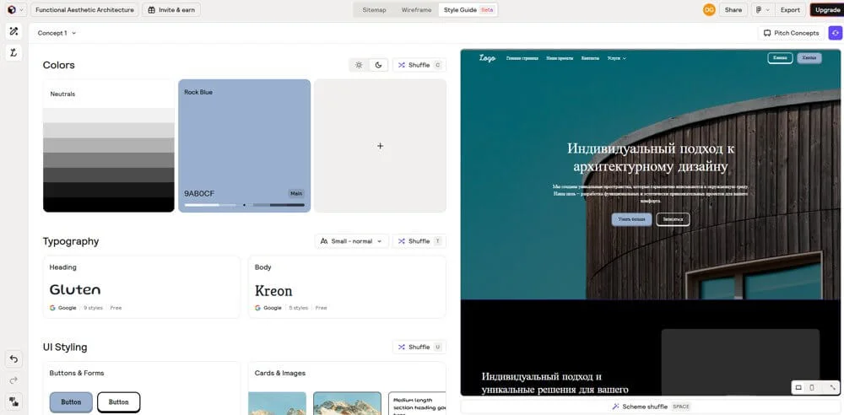Viewport: 844px width, 415px height.
Task: Switch to the Sitemap tab
Action: click(x=374, y=9)
